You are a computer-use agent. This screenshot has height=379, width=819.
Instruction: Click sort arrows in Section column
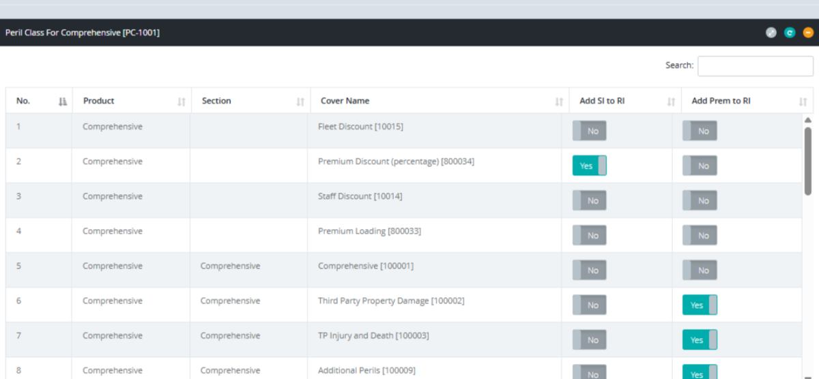[300, 102]
